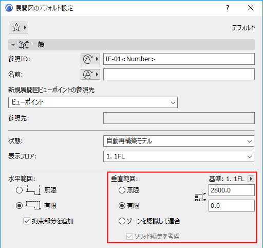Image resolution: width=263 pixels, height=248 pixels.
Task: Click the 展開図のデフォルト設定 window title
Action: click(44, 8)
